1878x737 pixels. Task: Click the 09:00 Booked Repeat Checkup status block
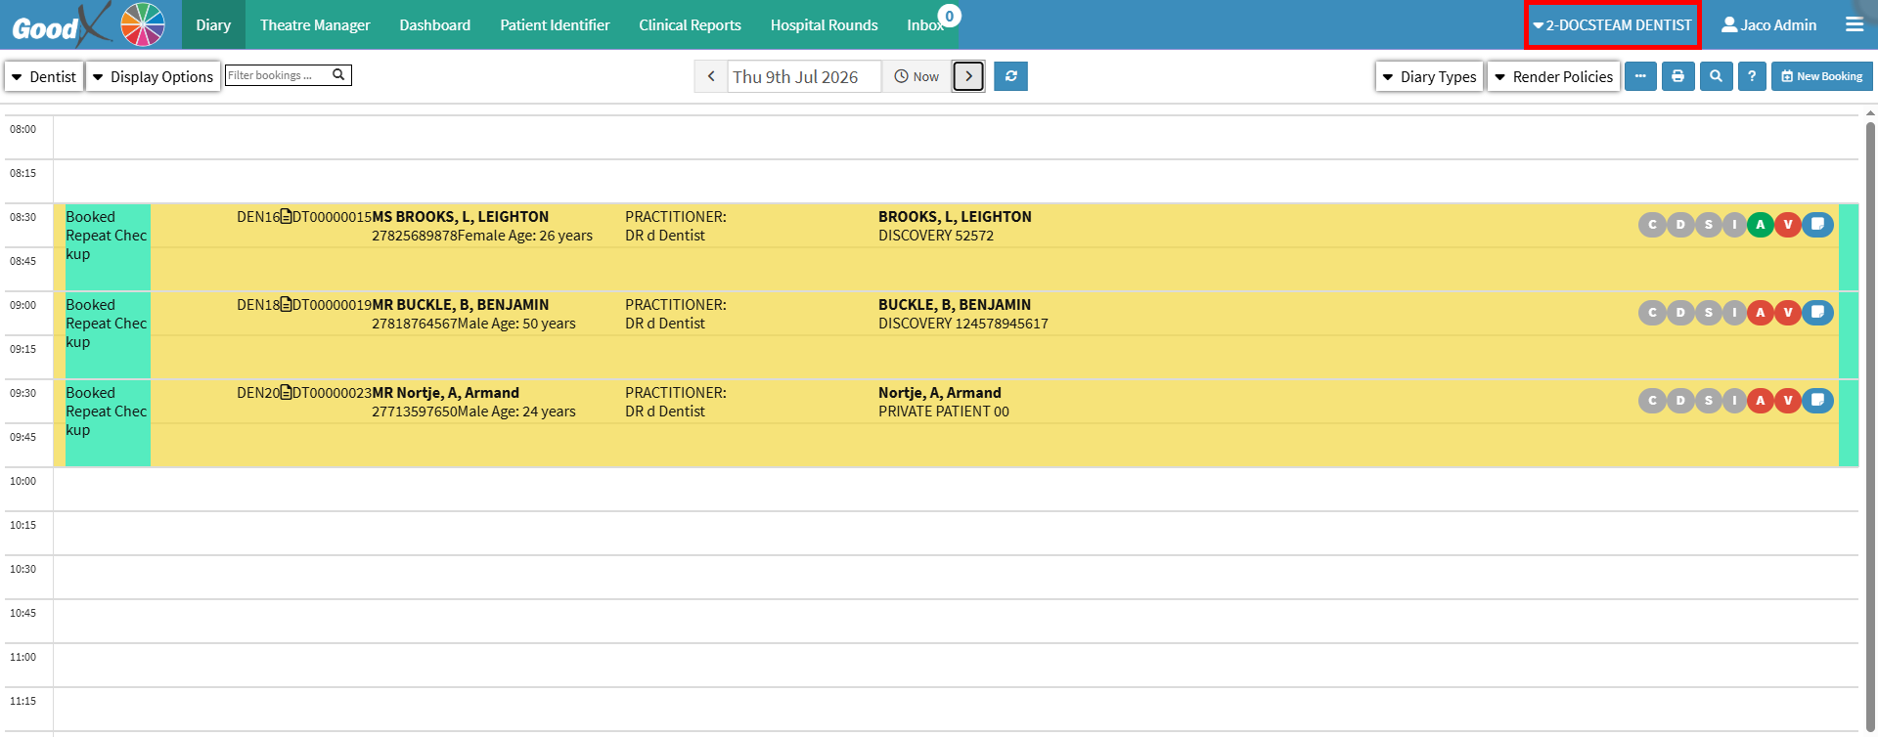tap(108, 334)
